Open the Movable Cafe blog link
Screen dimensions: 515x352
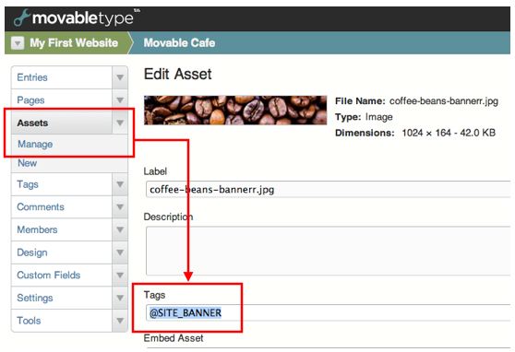point(179,43)
